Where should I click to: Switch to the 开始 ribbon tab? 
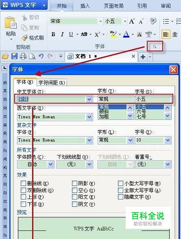[61, 6]
